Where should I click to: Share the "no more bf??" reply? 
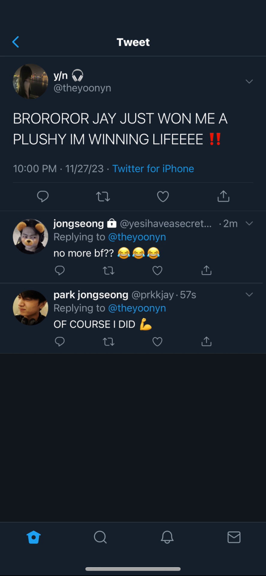coord(207,270)
